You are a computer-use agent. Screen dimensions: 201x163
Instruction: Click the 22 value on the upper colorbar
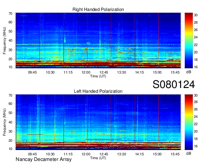196,45
